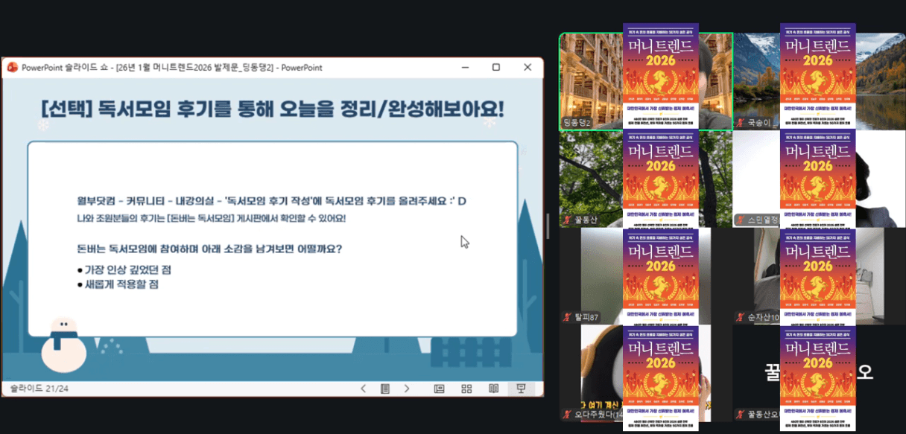Select the Slide Show view icon
This screenshot has width=906, height=434.
tap(521, 389)
